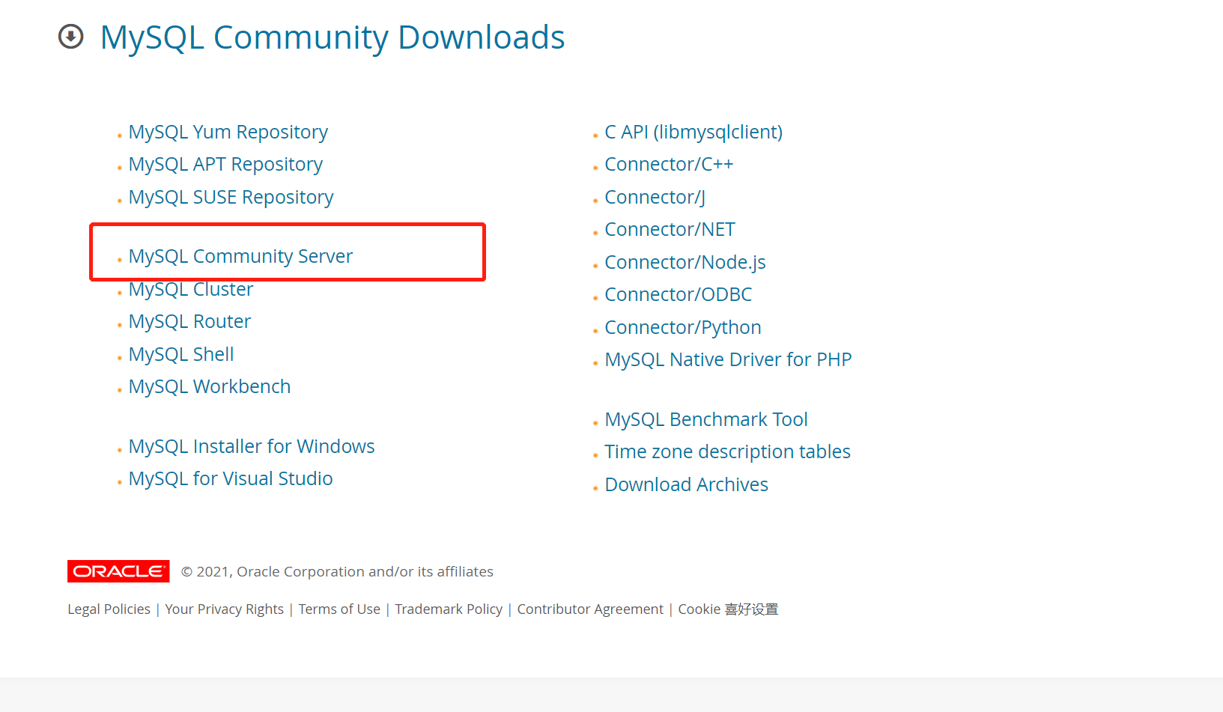Open MySQL SUSE Repository

coord(231,197)
